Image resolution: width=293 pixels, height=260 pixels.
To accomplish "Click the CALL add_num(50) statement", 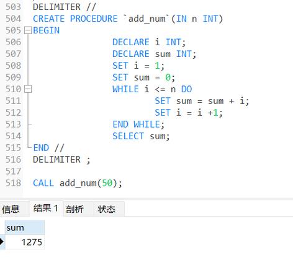I will [78, 183].
